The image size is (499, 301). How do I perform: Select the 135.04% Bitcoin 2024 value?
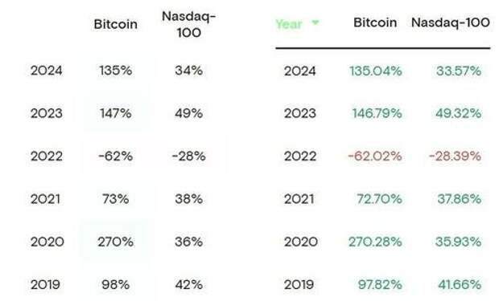click(x=376, y=71)
